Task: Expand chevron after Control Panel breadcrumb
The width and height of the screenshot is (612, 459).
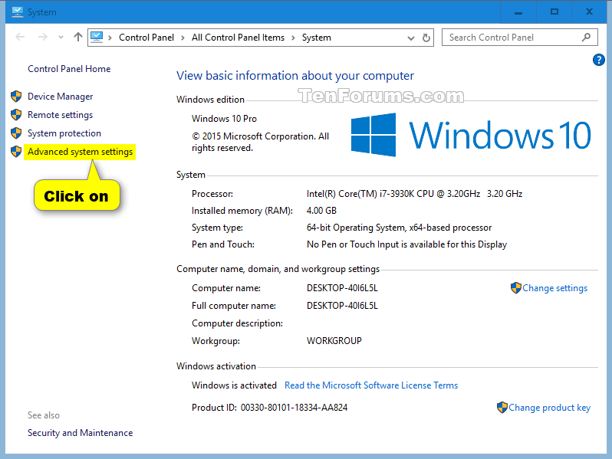Action: [x=183, y=38]
